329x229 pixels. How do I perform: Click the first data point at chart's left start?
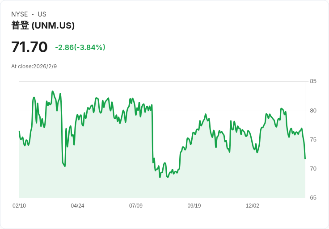pyautogui.click(x=19, y=131)
